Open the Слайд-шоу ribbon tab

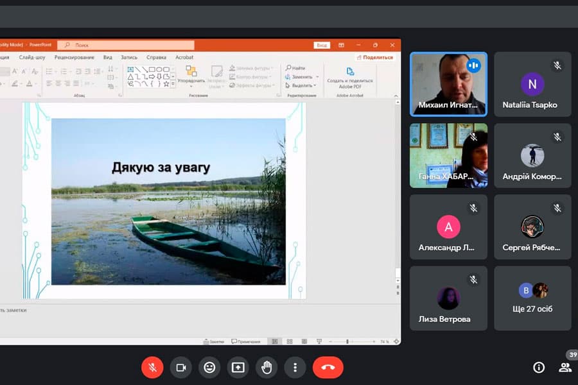32,57
